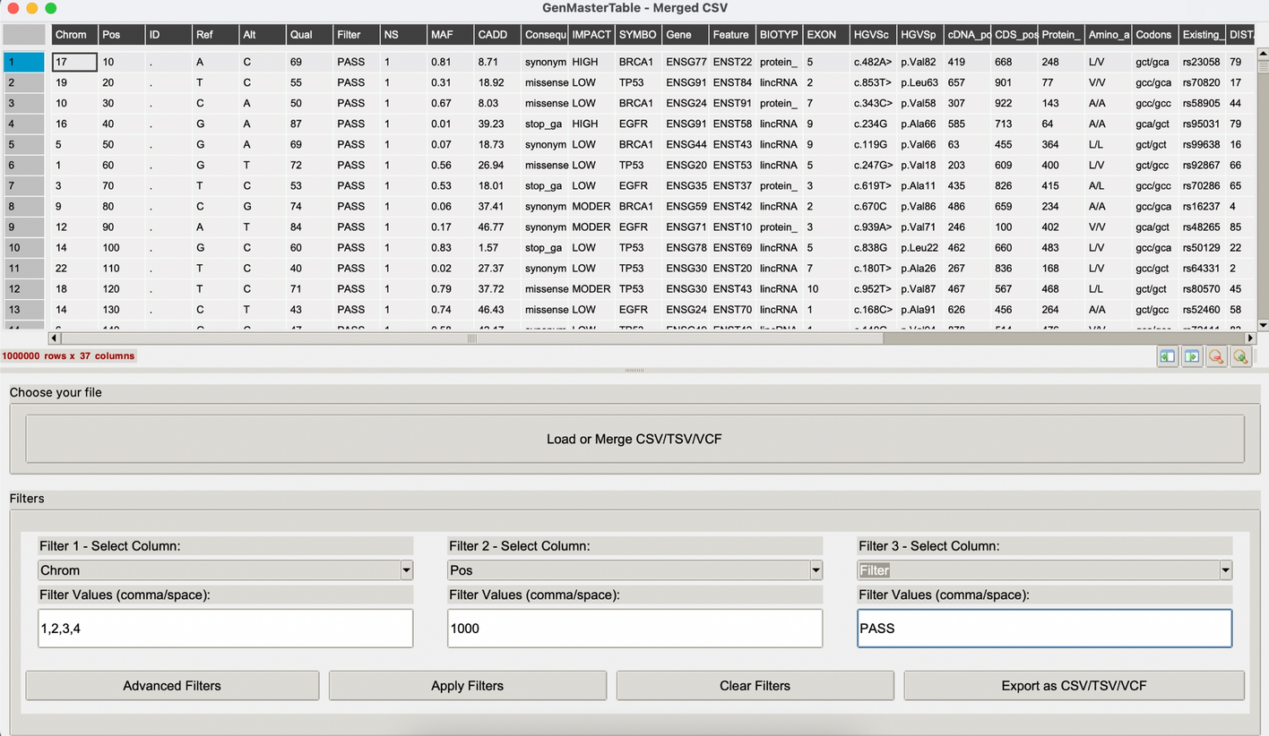Zoom in the table with the magnifier plus icon
This screenshot has width=1269, height=736.
click(1240, 356)
